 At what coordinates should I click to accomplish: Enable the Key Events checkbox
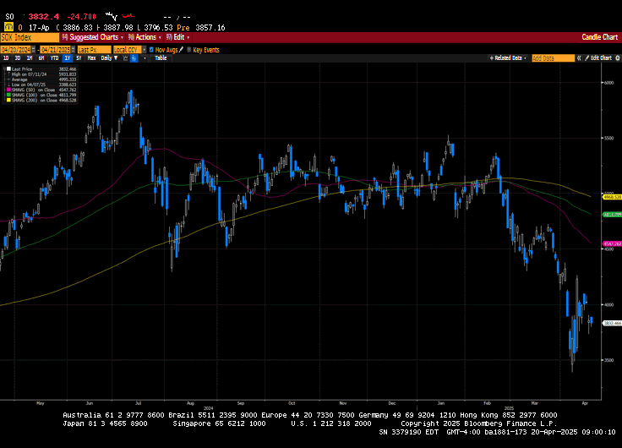click(189, 50)
